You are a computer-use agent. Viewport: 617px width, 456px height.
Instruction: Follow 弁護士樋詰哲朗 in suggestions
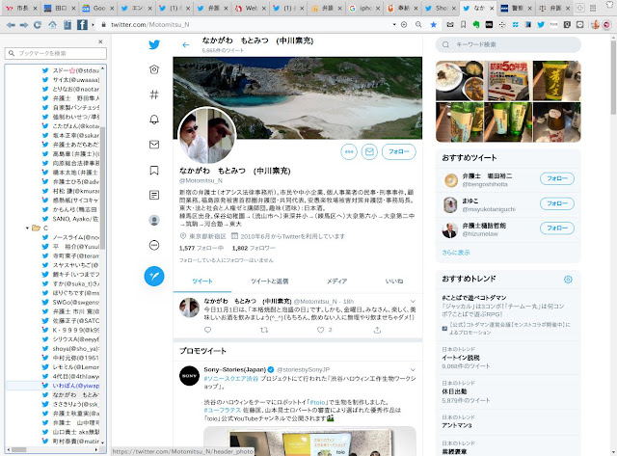557,228
